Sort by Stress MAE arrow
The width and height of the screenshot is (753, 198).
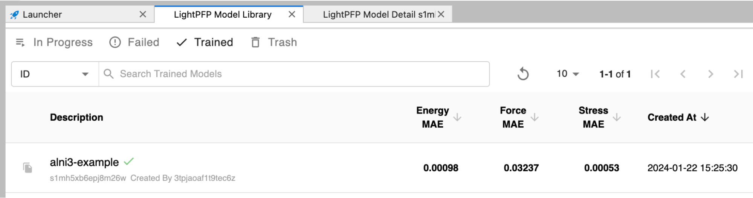pyautogui.click(x=617, y=117)
